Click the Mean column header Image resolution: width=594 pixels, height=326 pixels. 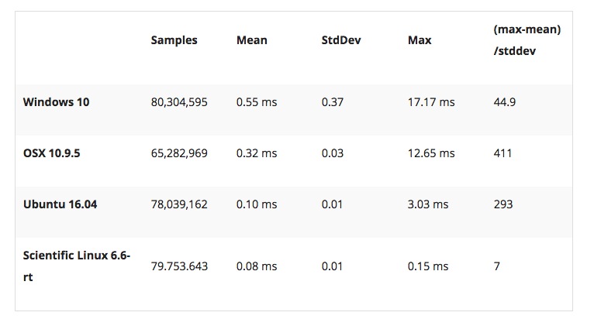pos(251,40)
